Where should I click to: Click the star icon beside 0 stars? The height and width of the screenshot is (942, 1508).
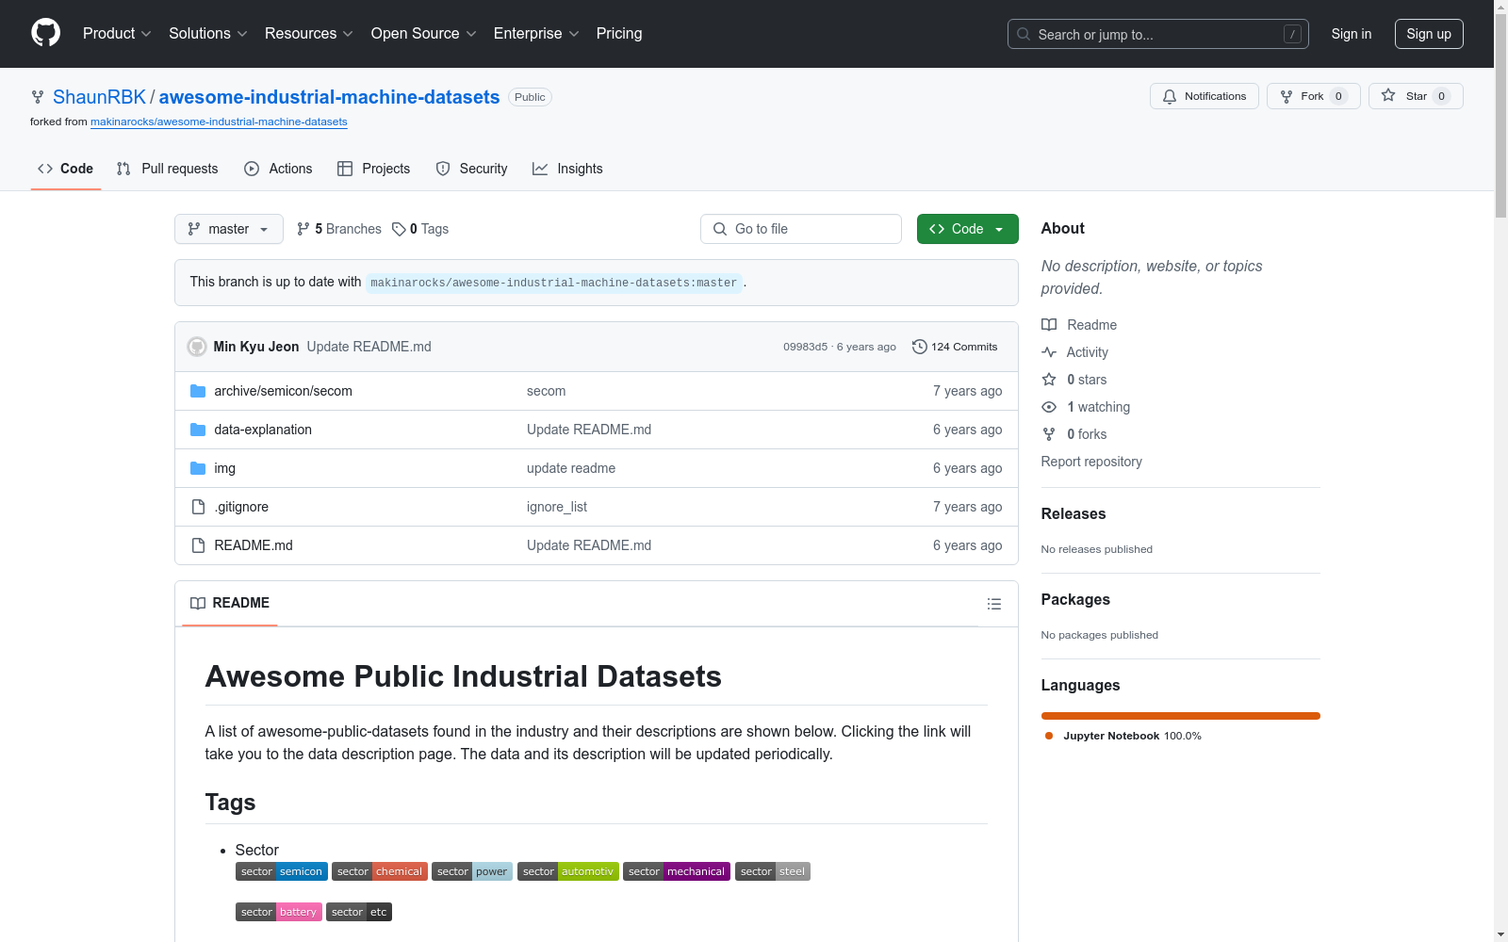click(1049, 380)
